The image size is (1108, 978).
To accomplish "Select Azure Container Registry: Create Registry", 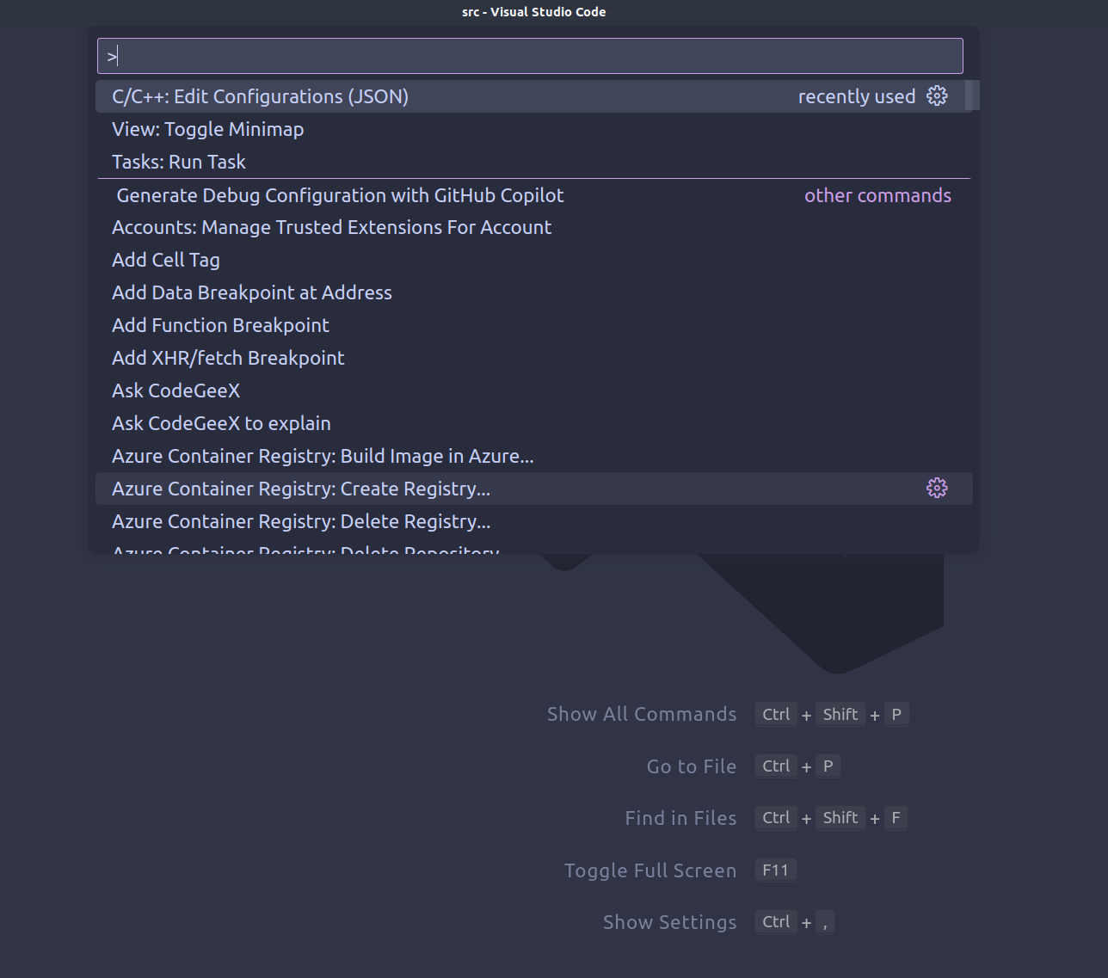I will point(301,489).
